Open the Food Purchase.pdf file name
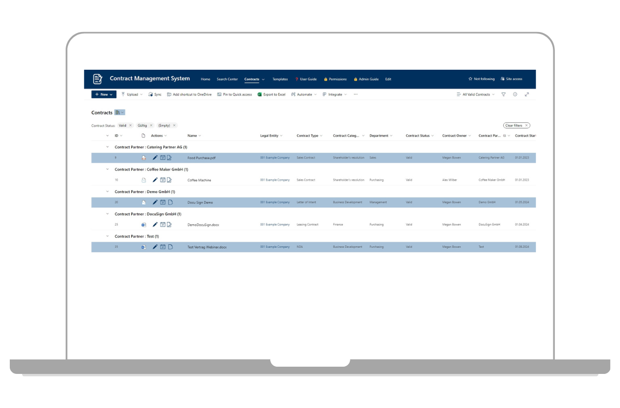Image resolution: width=620 pixels, height=408 pixels. coord(202,158)
